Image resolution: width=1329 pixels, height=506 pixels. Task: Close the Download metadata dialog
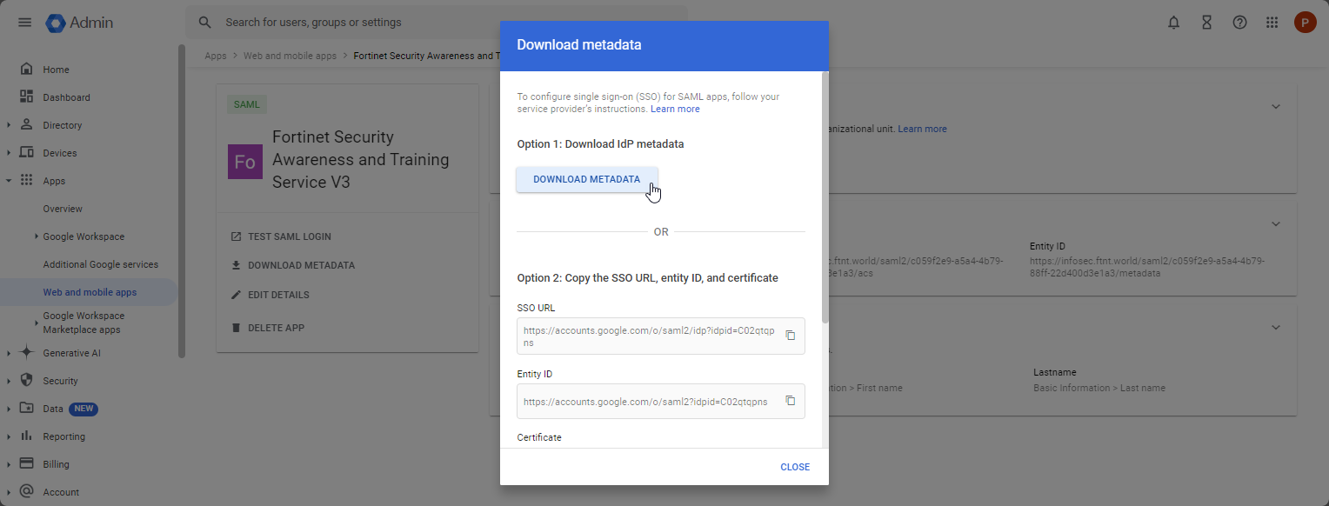click(x=795, y=467)
